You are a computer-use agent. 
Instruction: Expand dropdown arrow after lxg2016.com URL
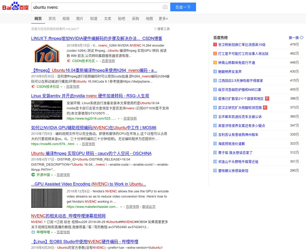[x=118, y=119]
